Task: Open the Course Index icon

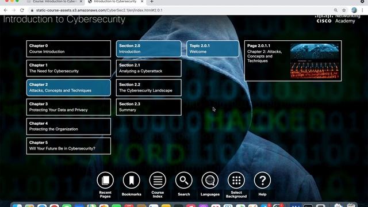Action: pyautogui.click(x=158, y=180)
